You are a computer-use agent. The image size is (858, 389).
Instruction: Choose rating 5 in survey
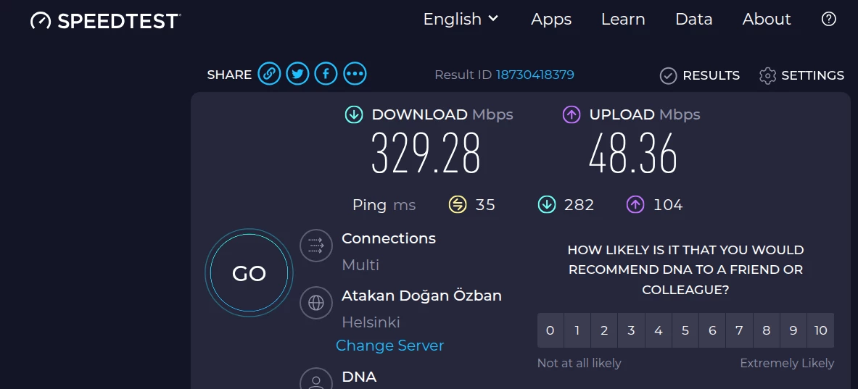[685, 330]
